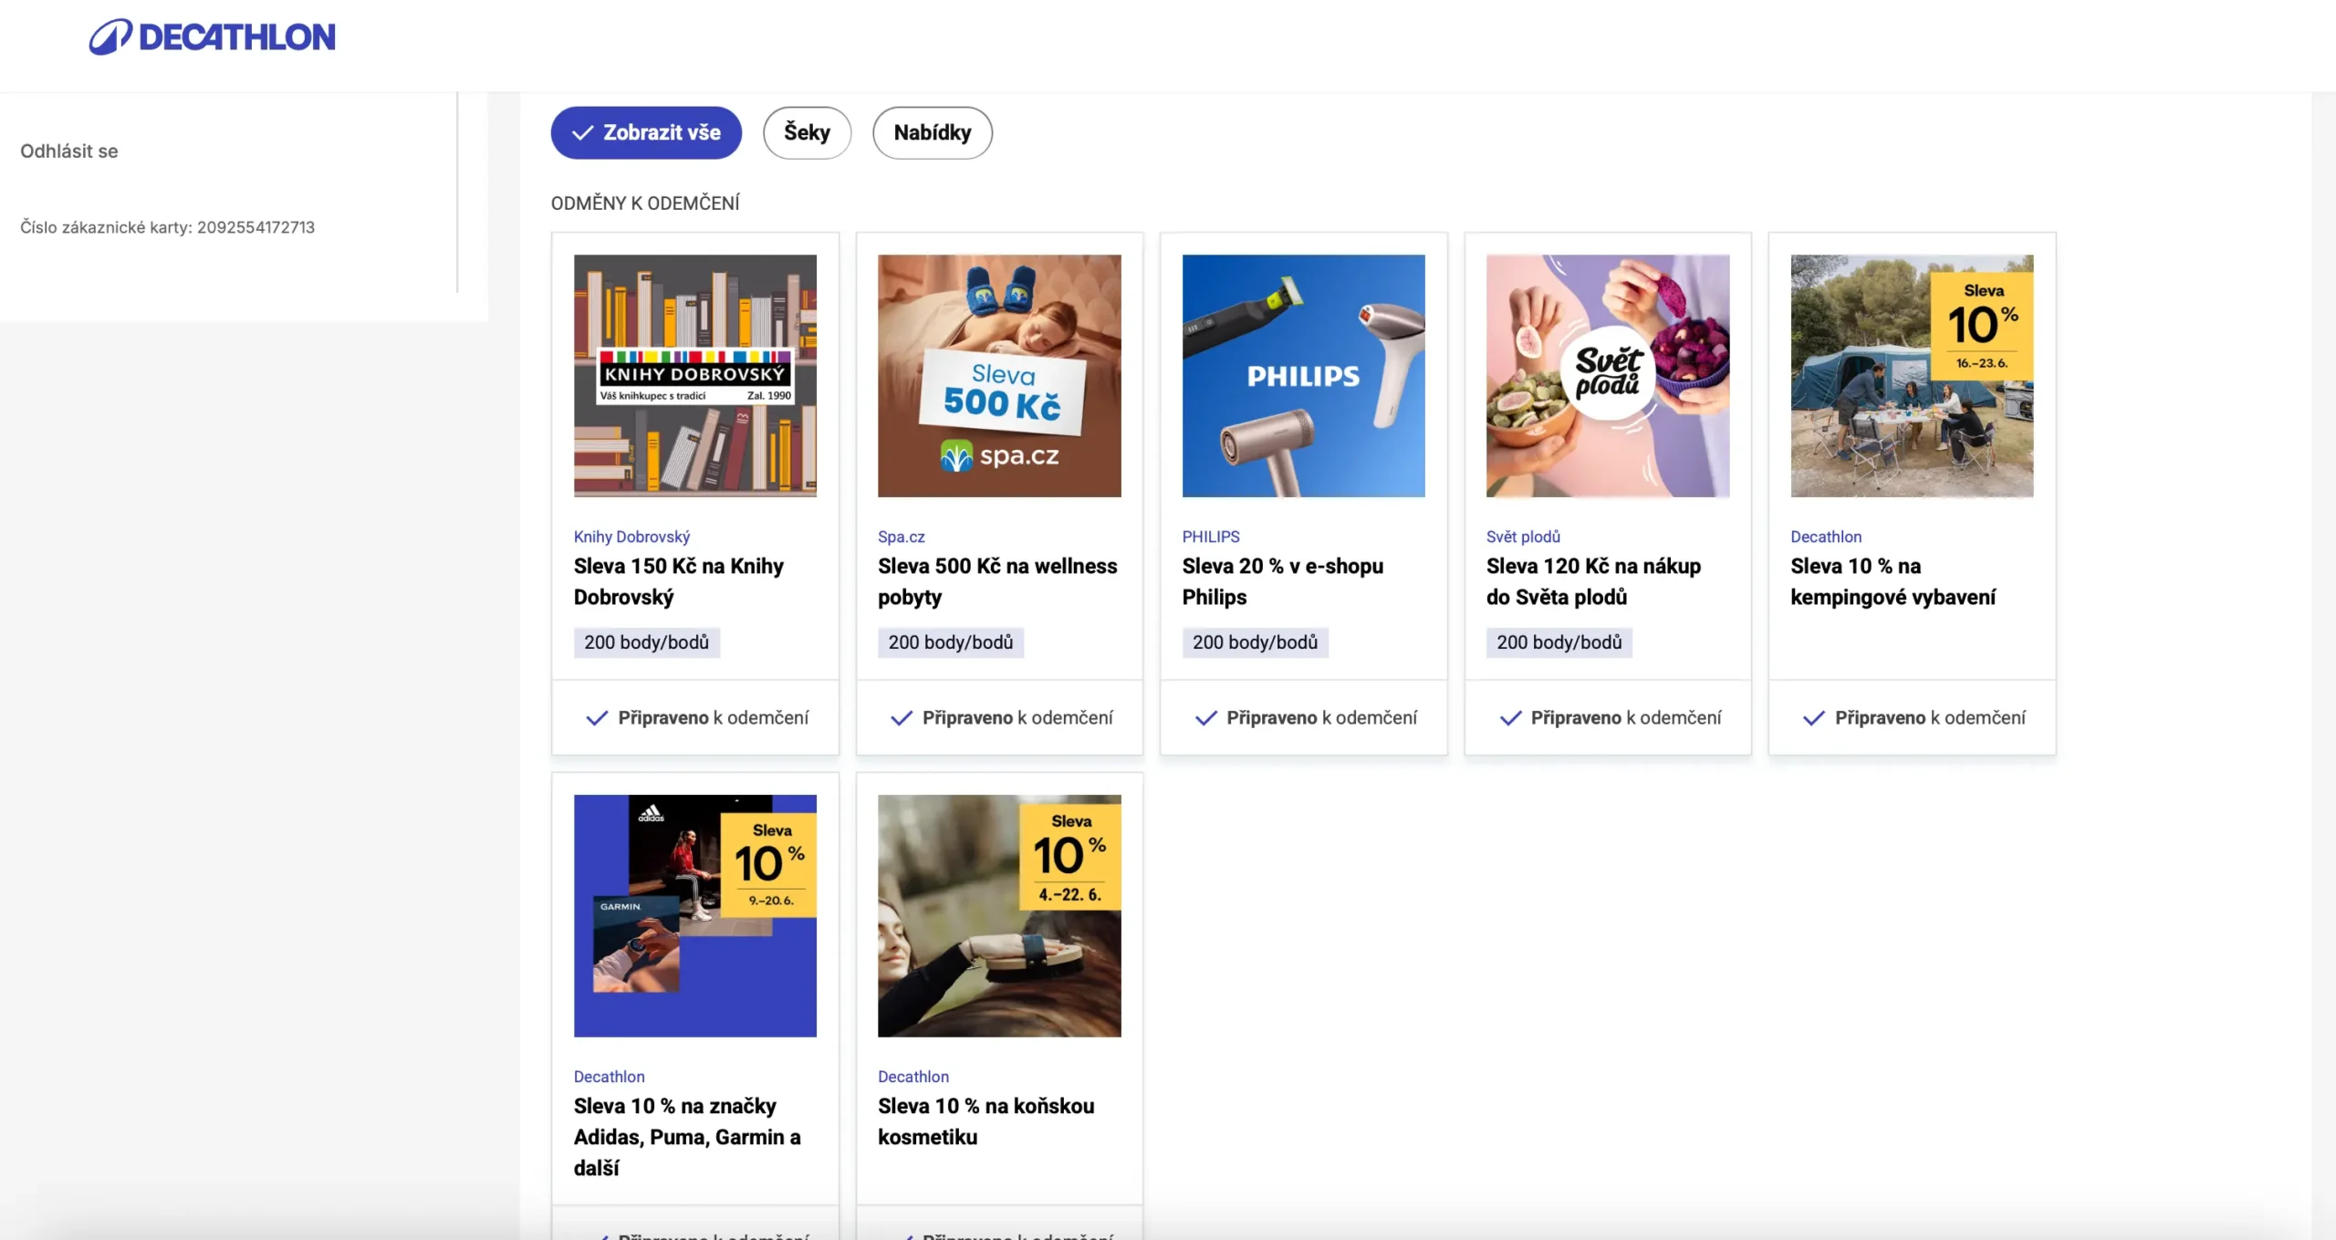Click Sleva 150 Kč na Knihy Dobrovský title
The width and height of the screenshot is (2336, 1240).
pyautogui.click(x=678, y=581)
